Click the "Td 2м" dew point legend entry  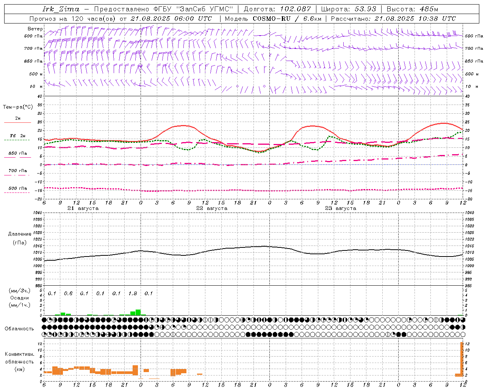[x=17, y=136]
